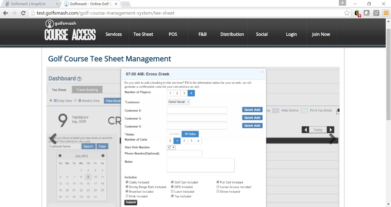Screen dimensions: 391x207
Task: Click the Today button
Action: [318, 130]
